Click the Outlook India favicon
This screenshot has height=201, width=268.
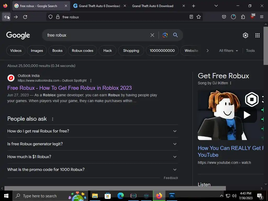(x=11, y=78)
